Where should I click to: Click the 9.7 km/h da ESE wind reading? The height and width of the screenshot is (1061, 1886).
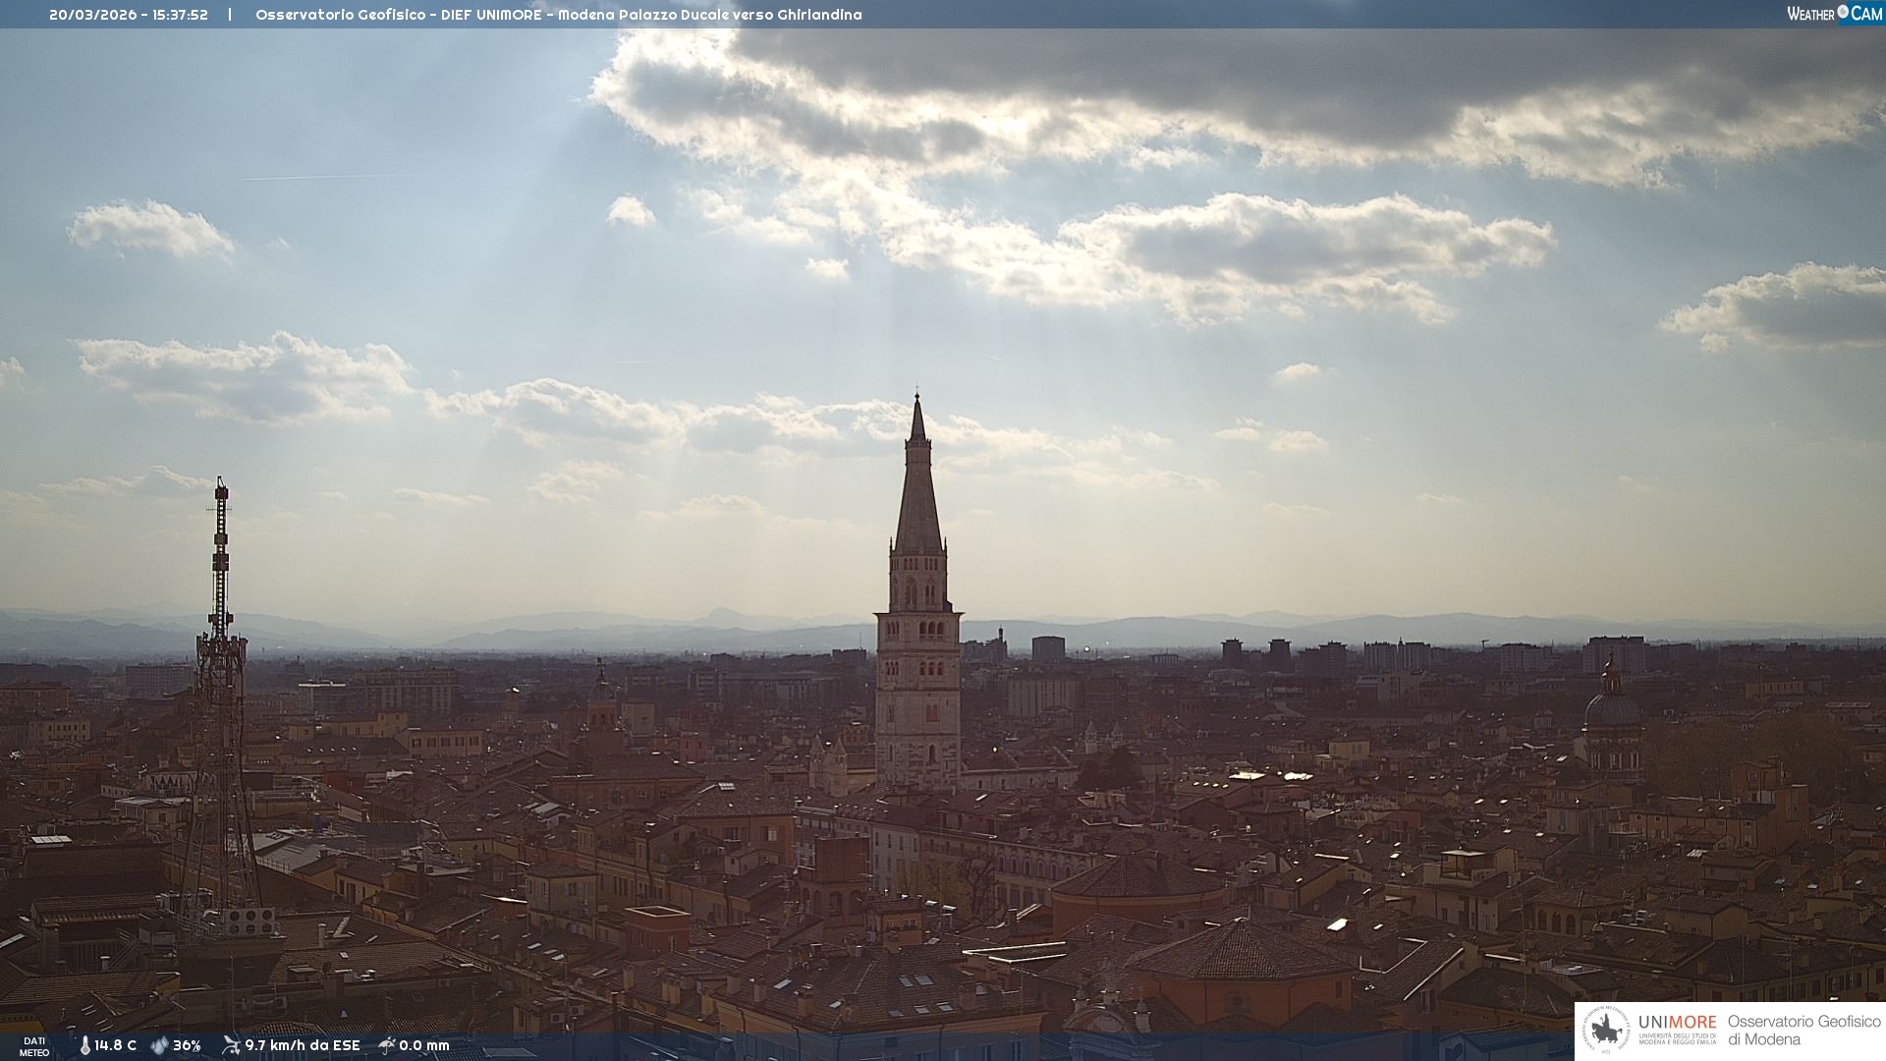tap(303, 1045)
